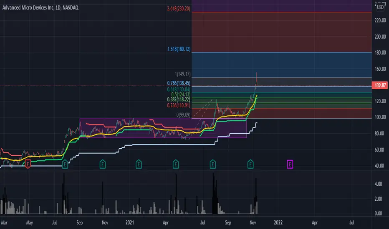Click the 2.618(230.20) Fibonacci level label
389x229 pixels.
pos(179,9)
